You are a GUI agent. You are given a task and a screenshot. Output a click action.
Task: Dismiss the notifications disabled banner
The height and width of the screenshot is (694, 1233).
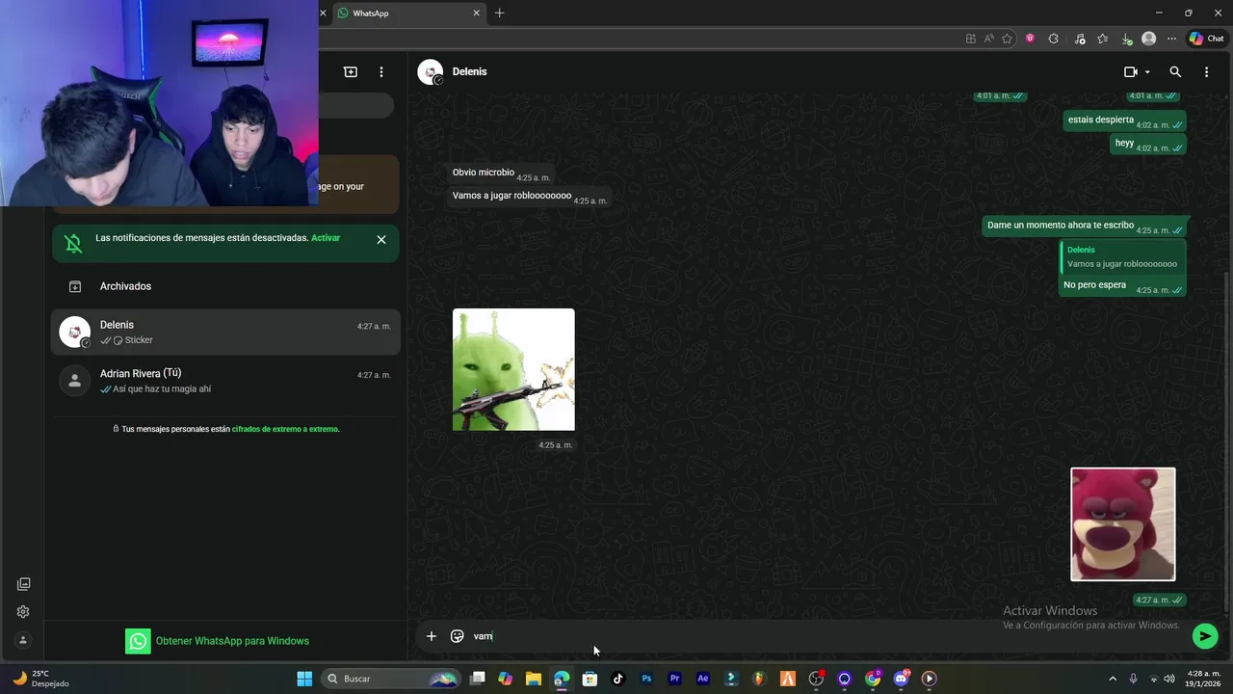[381, 240]
